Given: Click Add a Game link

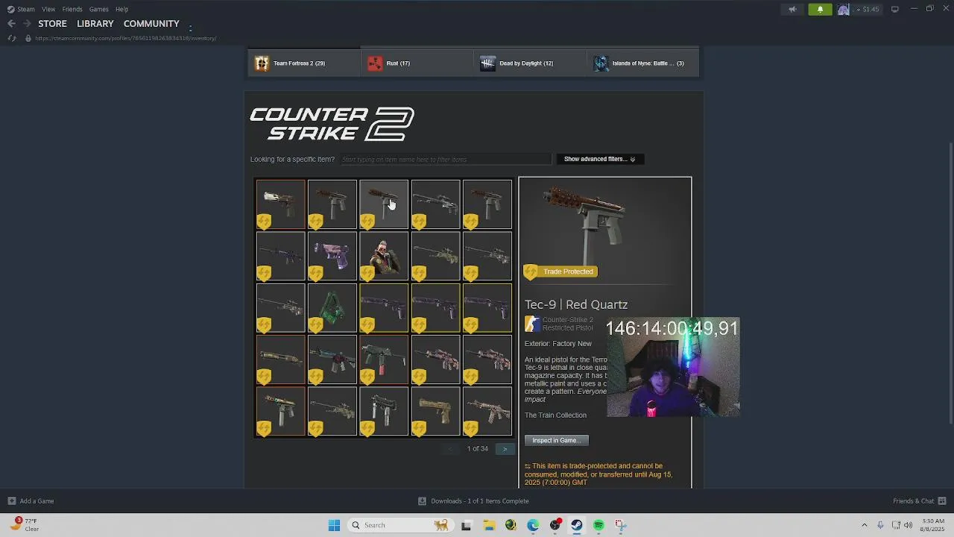Looking at the screenshot, I should pyautogui.click(x=37, y=501).
